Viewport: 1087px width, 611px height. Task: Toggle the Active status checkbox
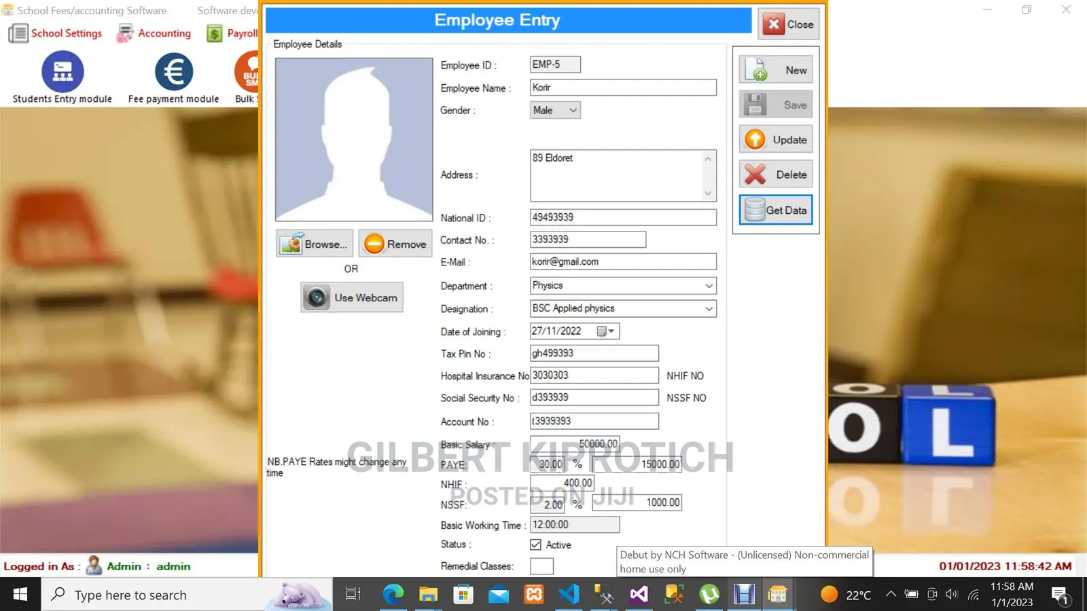coord(536,544)
